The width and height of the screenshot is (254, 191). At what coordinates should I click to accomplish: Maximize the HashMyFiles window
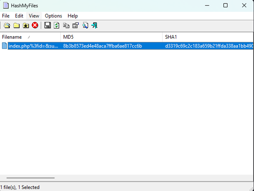tap(225, 5)
